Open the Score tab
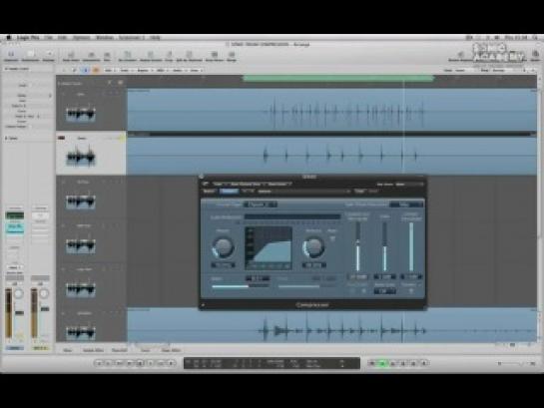Viewport: 544px width, 408px height. click(x=146, y=350)
